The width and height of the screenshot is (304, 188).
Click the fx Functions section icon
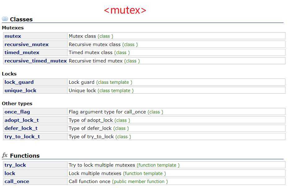(5, 155)
